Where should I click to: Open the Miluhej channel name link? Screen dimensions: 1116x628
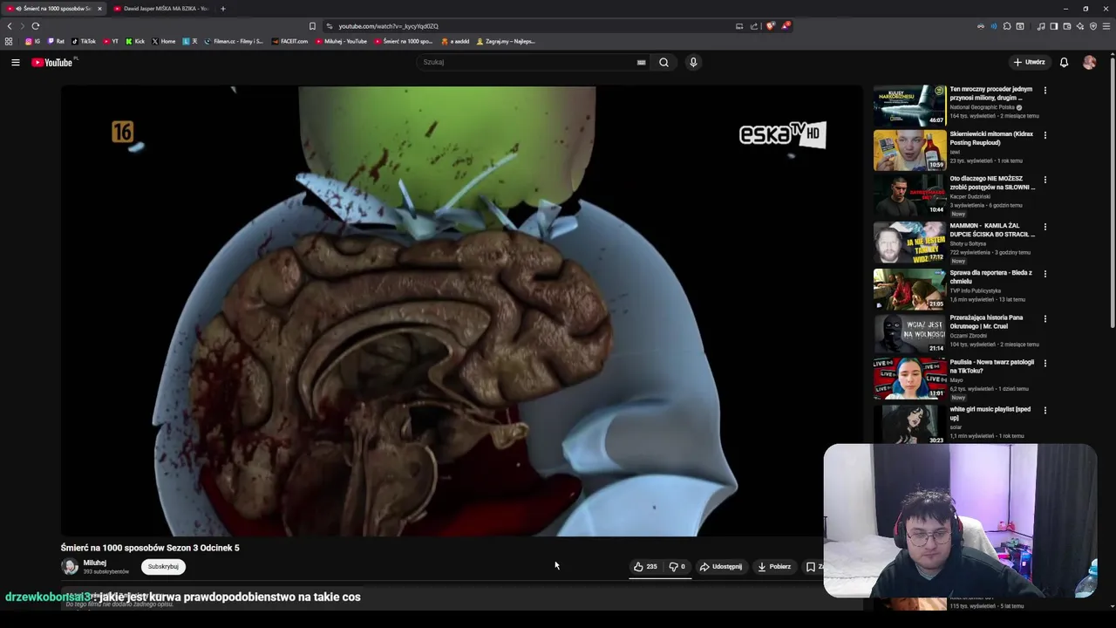[94, 563]
